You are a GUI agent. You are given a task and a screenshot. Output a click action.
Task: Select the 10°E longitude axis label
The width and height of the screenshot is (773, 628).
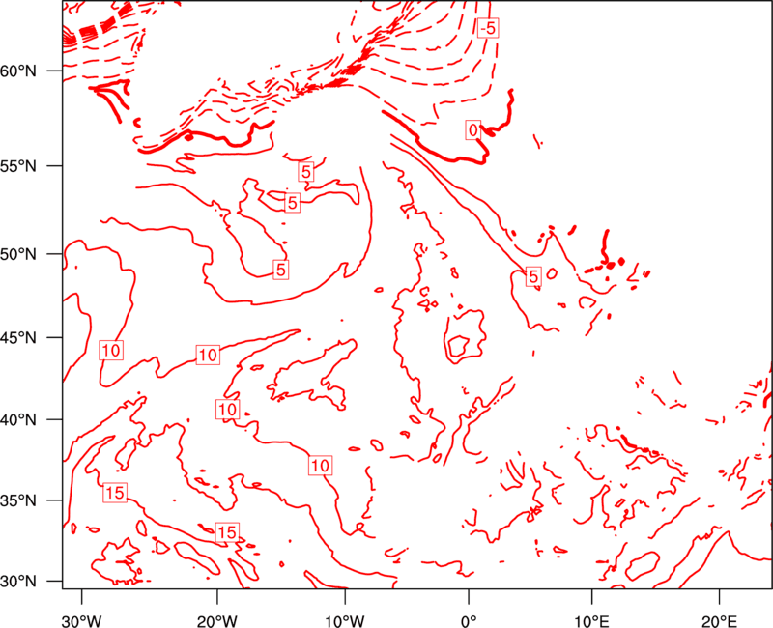point(591,620)
